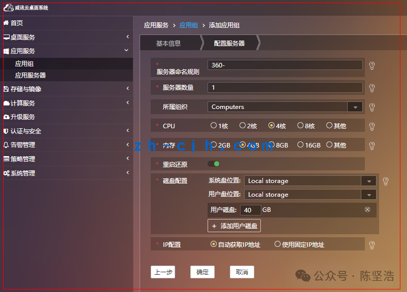Click the bell icon beside 告警管理
The height and width of the screenshot is (292, 407).
(6, 144)
